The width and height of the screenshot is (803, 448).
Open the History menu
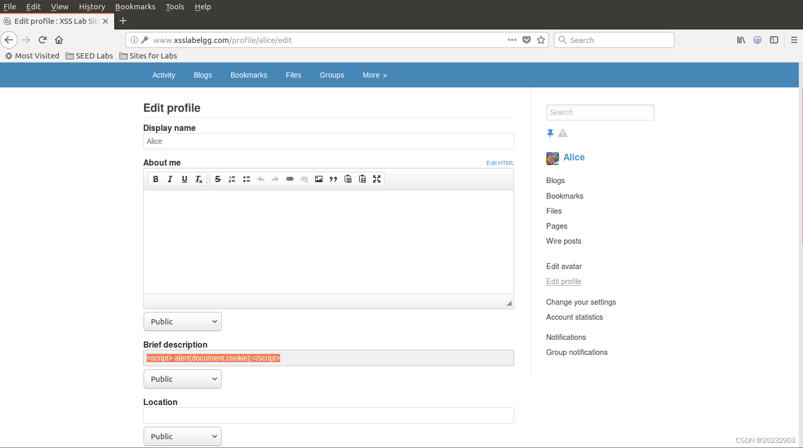coord(92,7)
